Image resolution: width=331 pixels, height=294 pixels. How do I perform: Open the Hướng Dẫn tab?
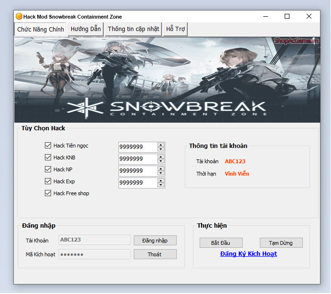(85, 29)
